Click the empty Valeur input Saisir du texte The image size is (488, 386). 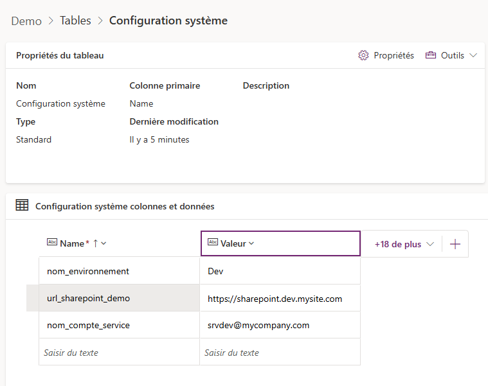point(280,353)
